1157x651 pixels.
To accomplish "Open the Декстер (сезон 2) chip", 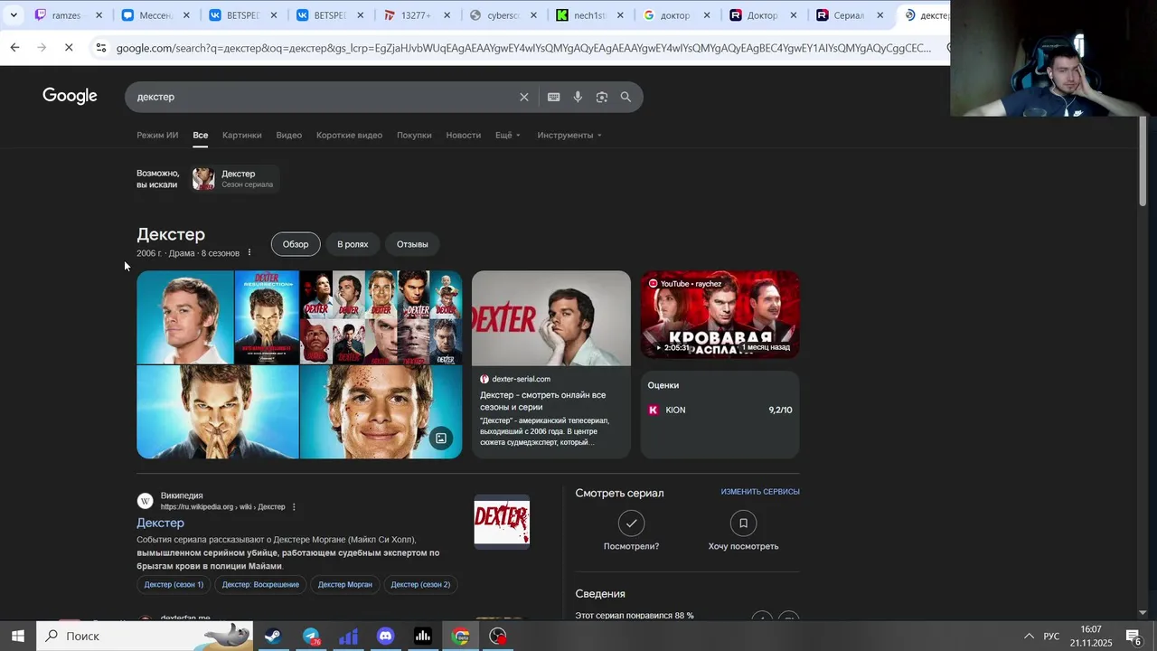I will 420,585.
